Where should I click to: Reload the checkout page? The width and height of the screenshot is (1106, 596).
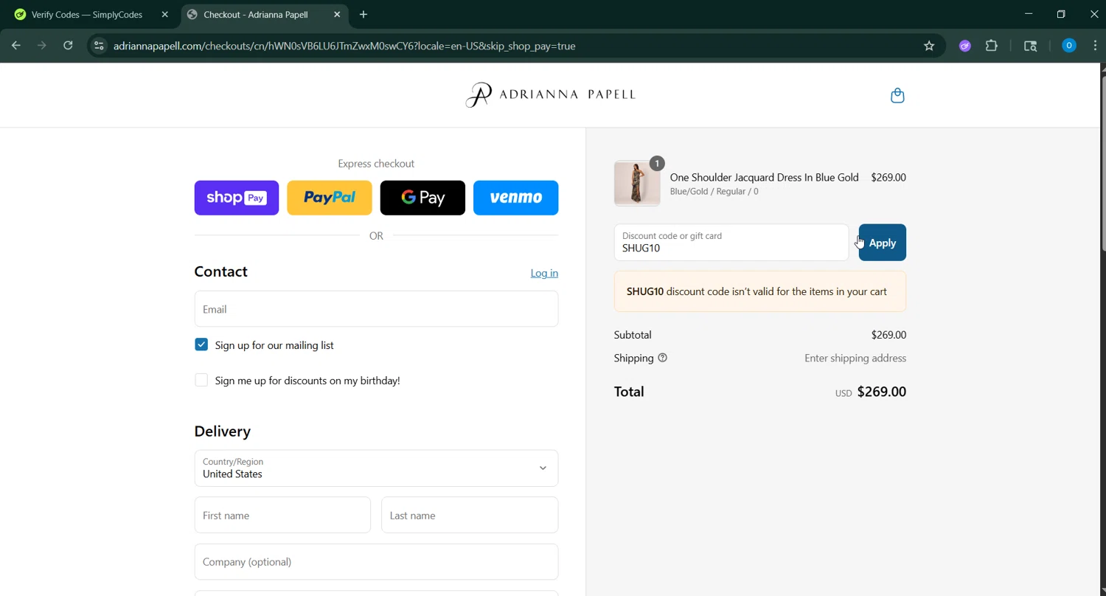(68, 46)
